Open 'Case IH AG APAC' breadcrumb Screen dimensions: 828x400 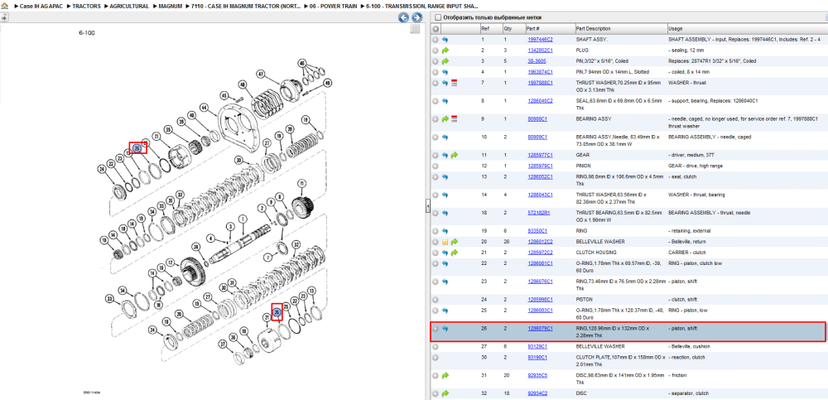coord(43,6)
